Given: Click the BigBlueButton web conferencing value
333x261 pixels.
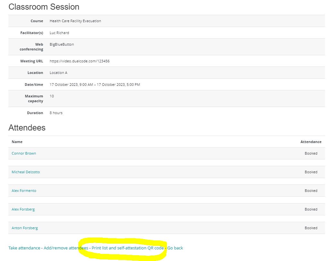Looking at the screenshot, I should click(x=62, y=44).
